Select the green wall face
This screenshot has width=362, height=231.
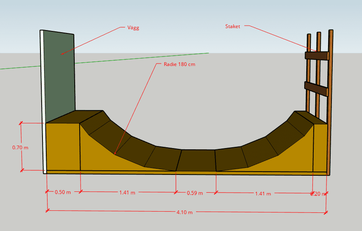pyautogui.click(x=59, y=74)
